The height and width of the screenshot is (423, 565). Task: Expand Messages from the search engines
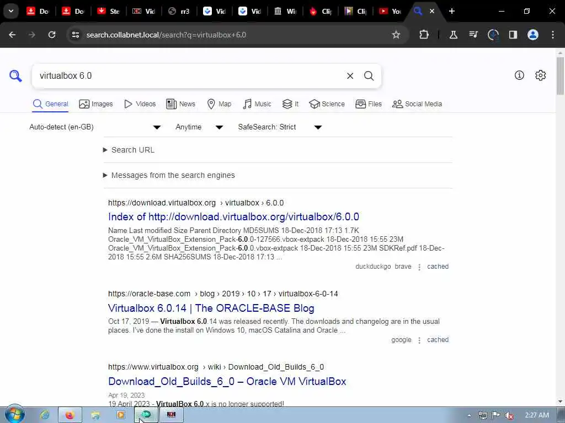coord(169,175)
